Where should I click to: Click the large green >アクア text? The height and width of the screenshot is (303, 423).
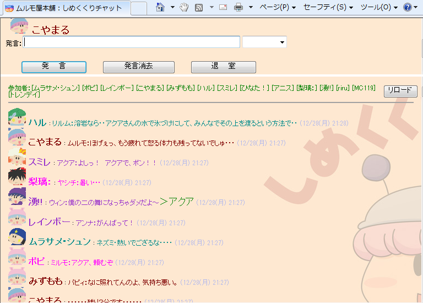(x=177, y=201)
